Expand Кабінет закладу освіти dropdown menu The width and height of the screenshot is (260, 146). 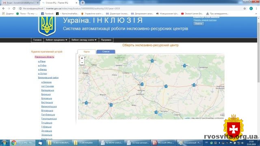(x=84, y=40)
